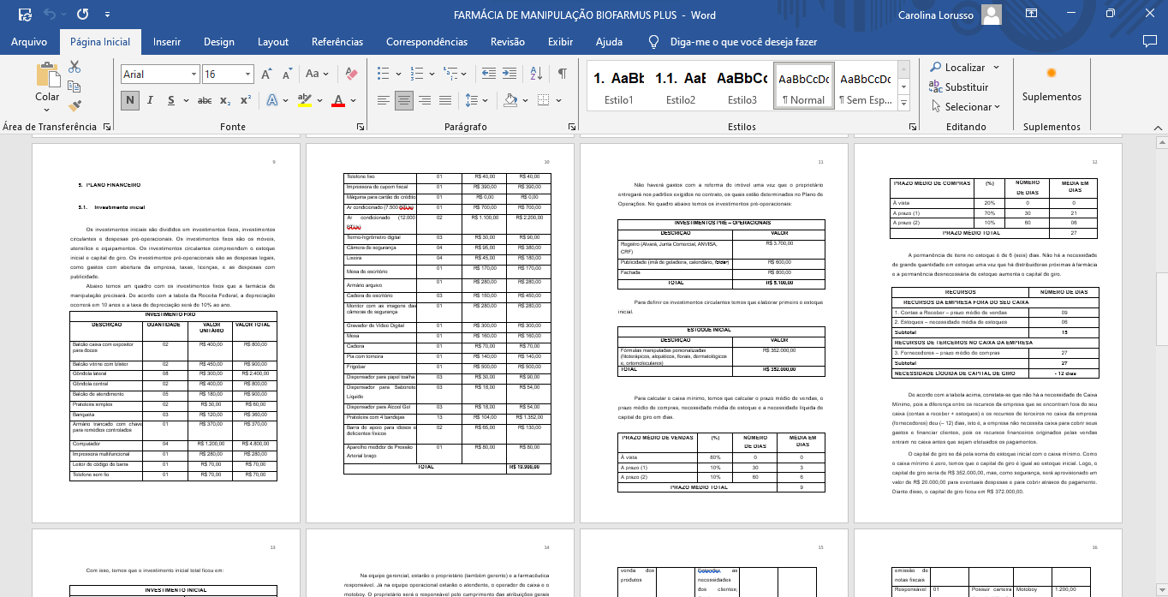1168x597 pixels.
Task: Show or hide paragraph marks
Action: (x=563, y=75)
